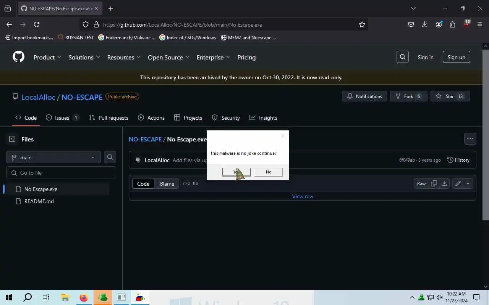Click the pencil edit file icon
The image size is (489, 305).
click(x=458, y=183)
